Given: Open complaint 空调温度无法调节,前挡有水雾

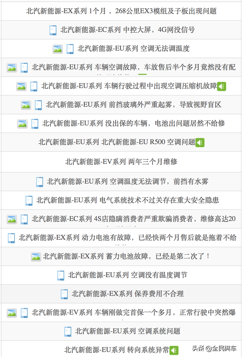Looking at the screenshot, I should tap(127, 182).
